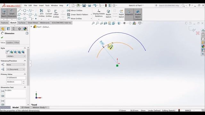The width and height of the screenshot is (205, 115).
Task: Click the 40.00mm value field
Action: tap(14, 82)
